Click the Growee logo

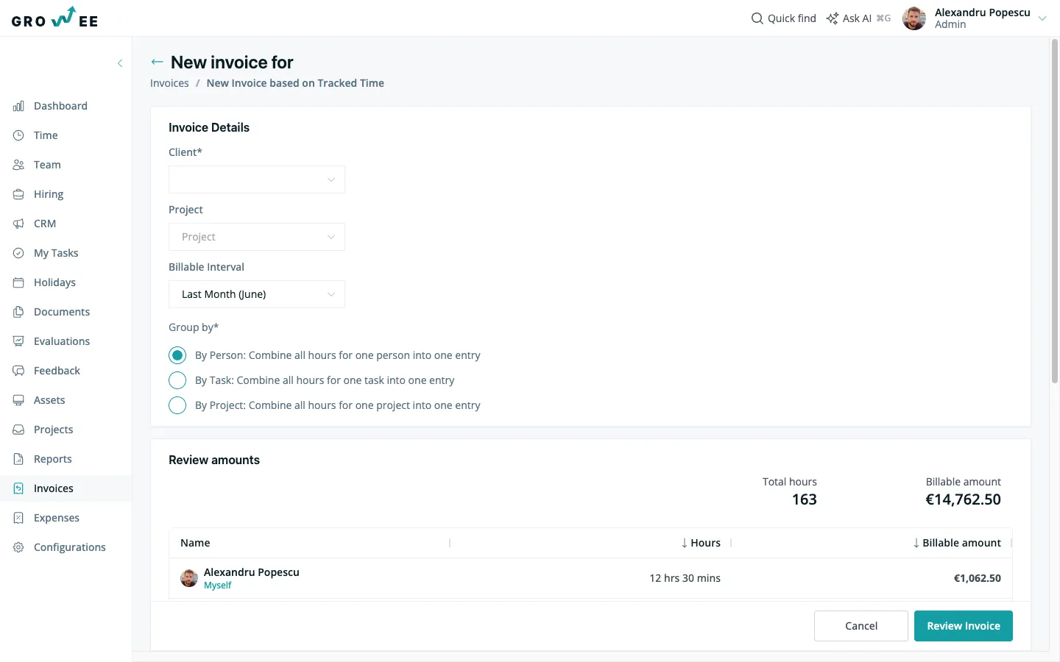pyautogui.click(x=55, y=18)
